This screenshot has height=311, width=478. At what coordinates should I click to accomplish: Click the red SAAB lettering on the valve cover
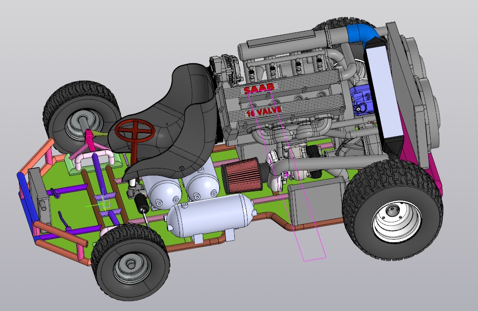[x=259, y=88]
